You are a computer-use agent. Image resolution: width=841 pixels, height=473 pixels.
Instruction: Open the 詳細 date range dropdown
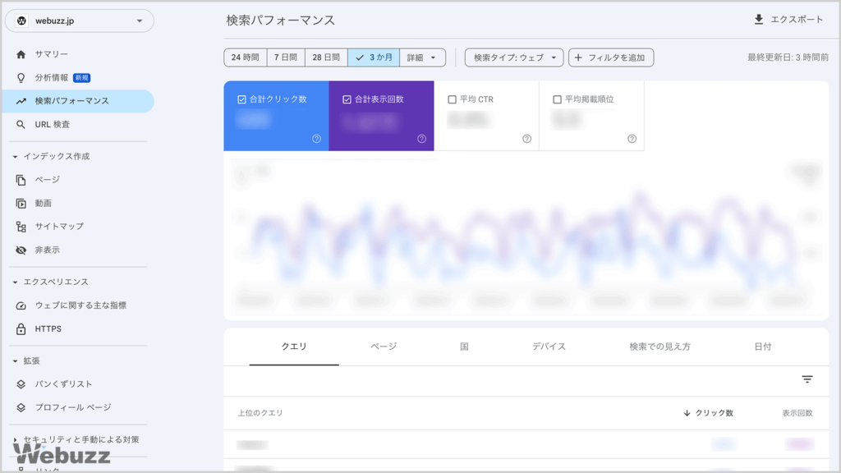(423, 57)
